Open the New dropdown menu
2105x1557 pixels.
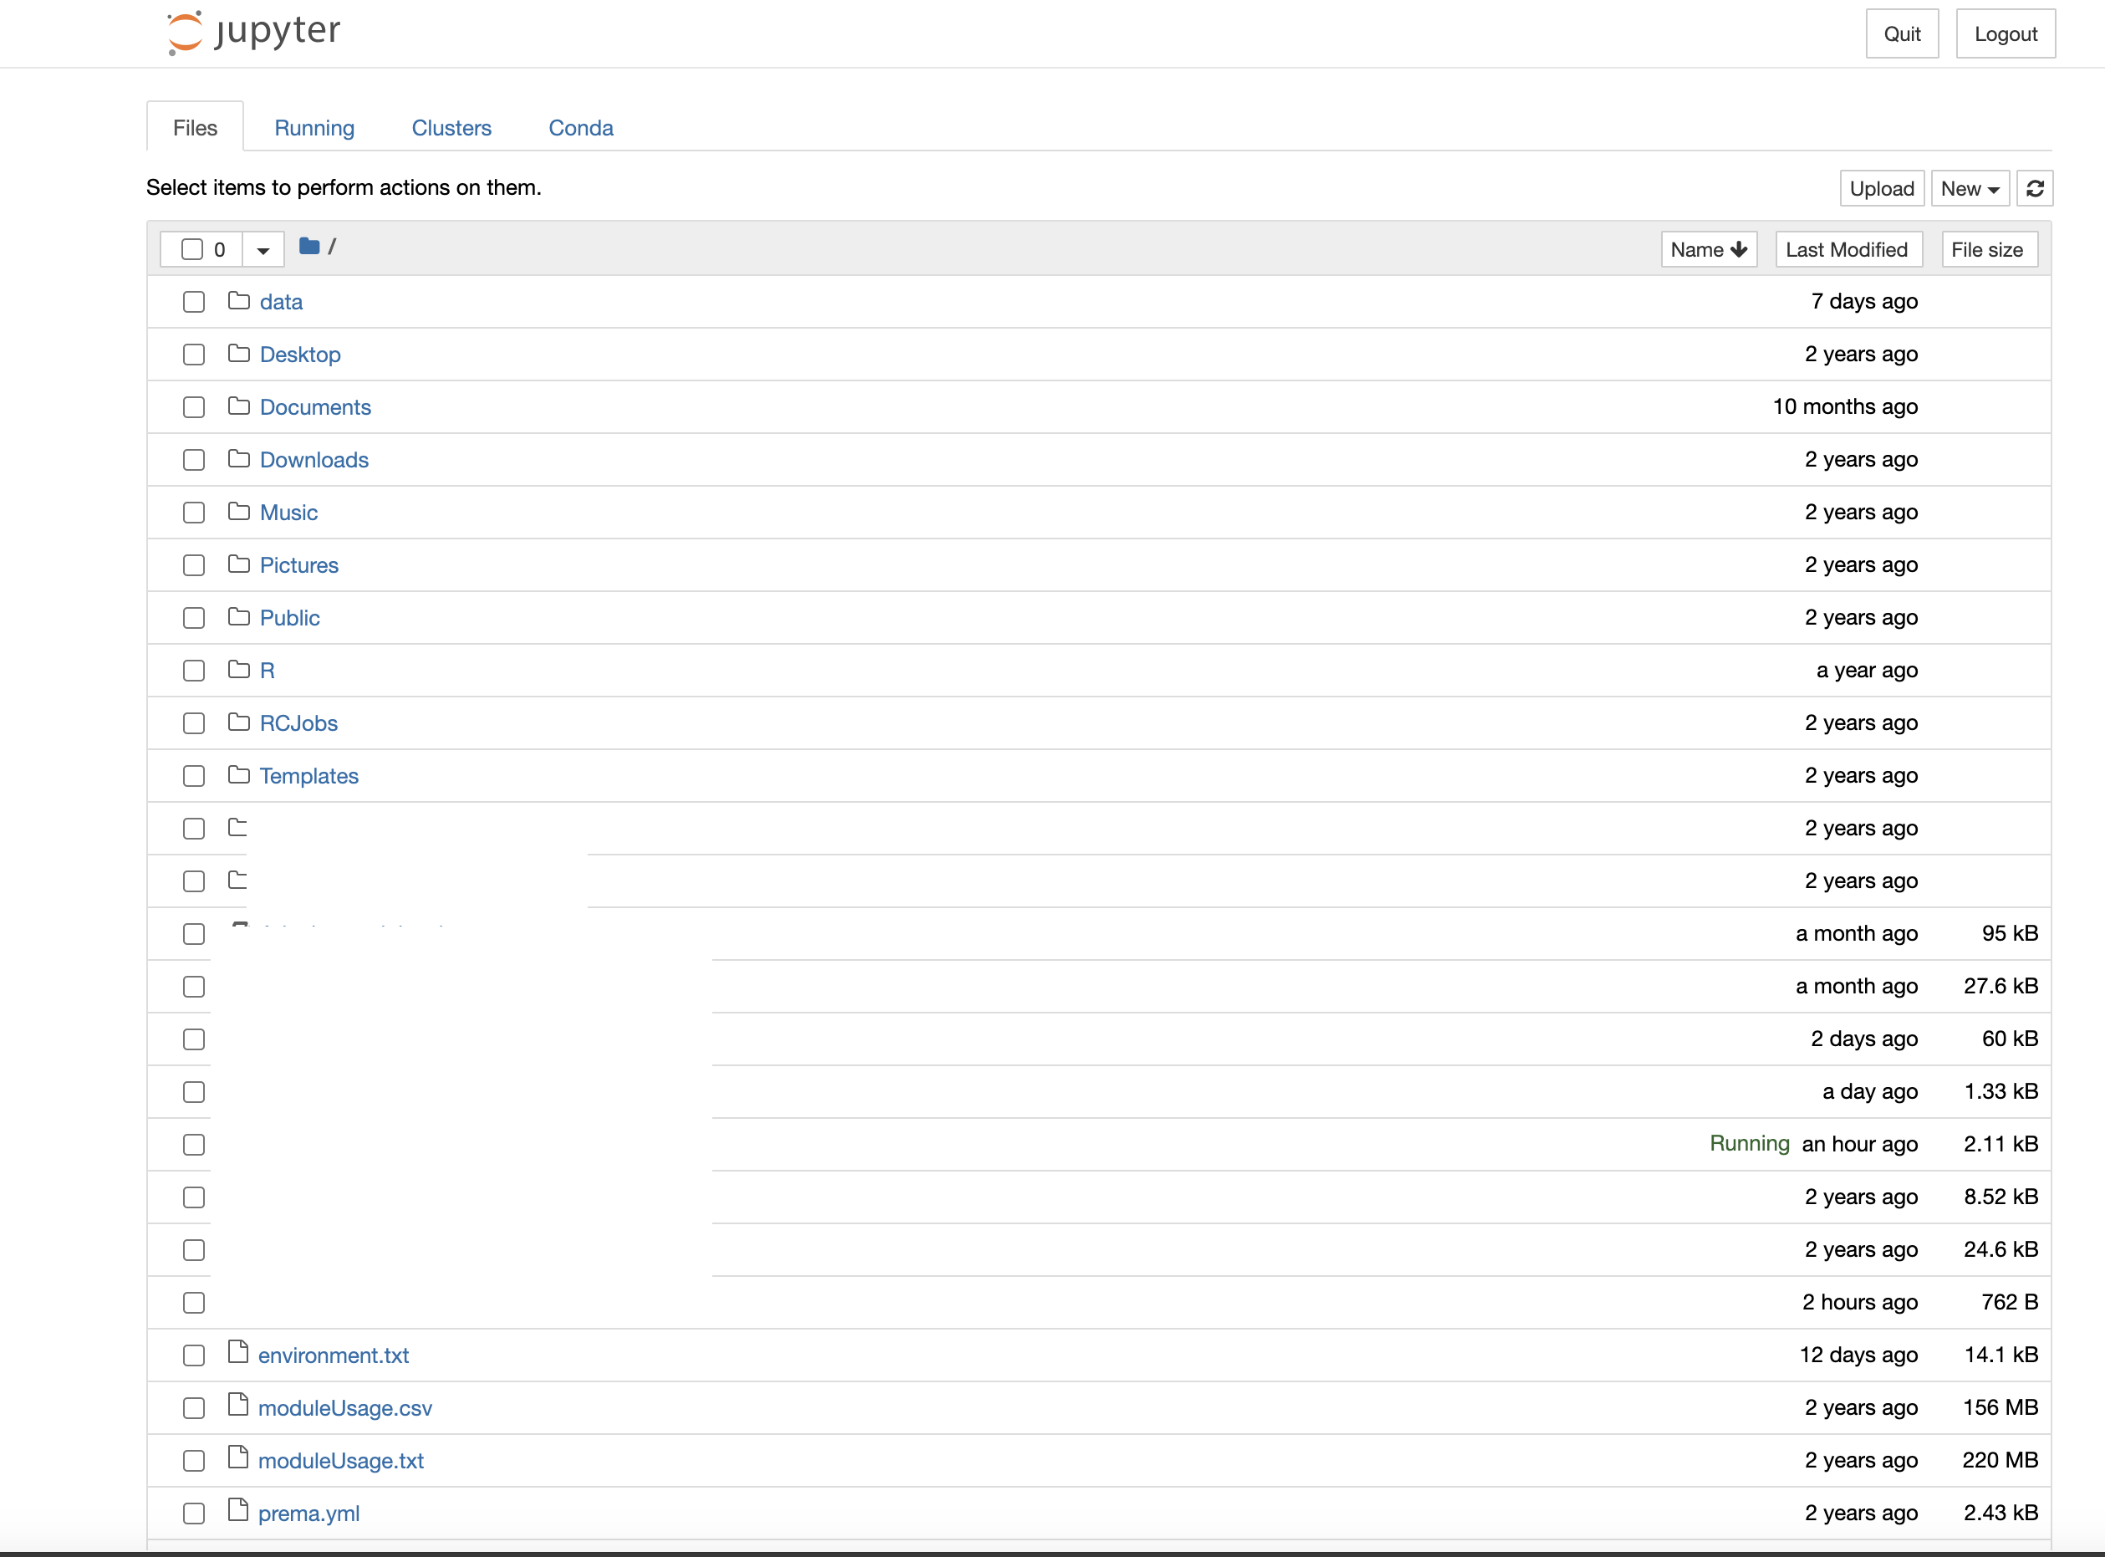(1970, 188)
